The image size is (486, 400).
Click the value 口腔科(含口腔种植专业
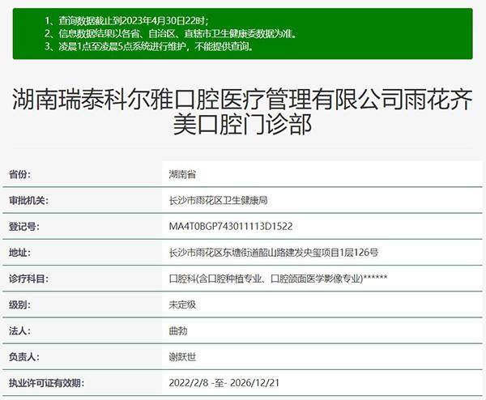pyautogui.click(x=278, y=279)
